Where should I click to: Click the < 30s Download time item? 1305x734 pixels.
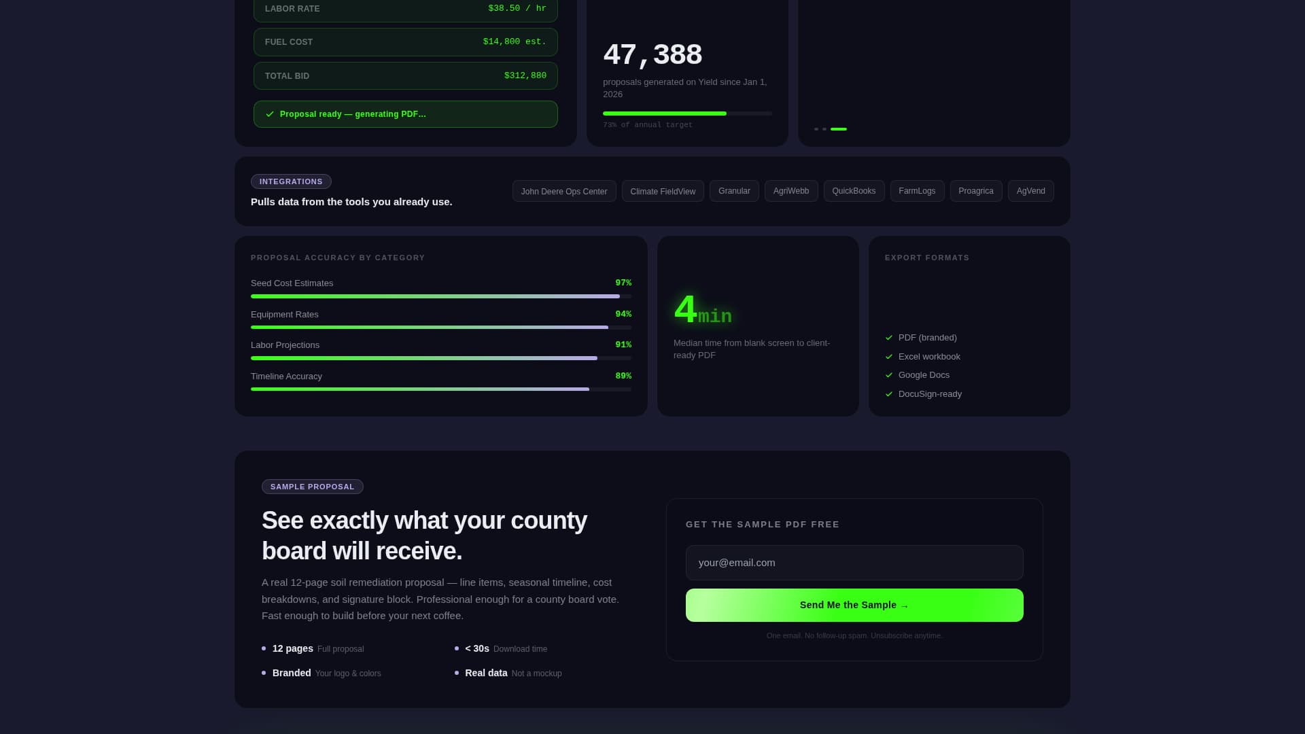point(501,649)
